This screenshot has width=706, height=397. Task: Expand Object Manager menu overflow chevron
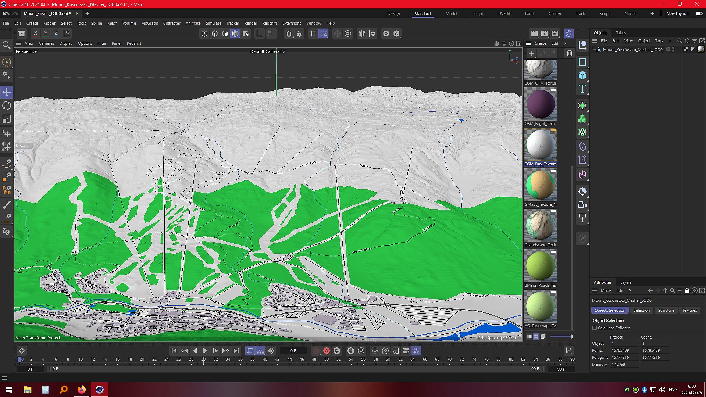click(x=670, y=41)
